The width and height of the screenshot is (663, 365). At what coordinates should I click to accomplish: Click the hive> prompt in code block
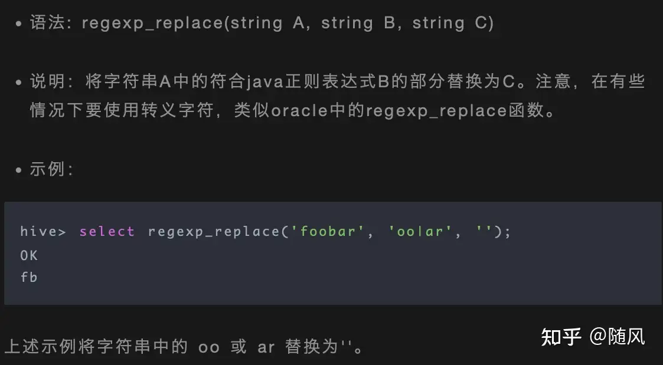point(43,232)
